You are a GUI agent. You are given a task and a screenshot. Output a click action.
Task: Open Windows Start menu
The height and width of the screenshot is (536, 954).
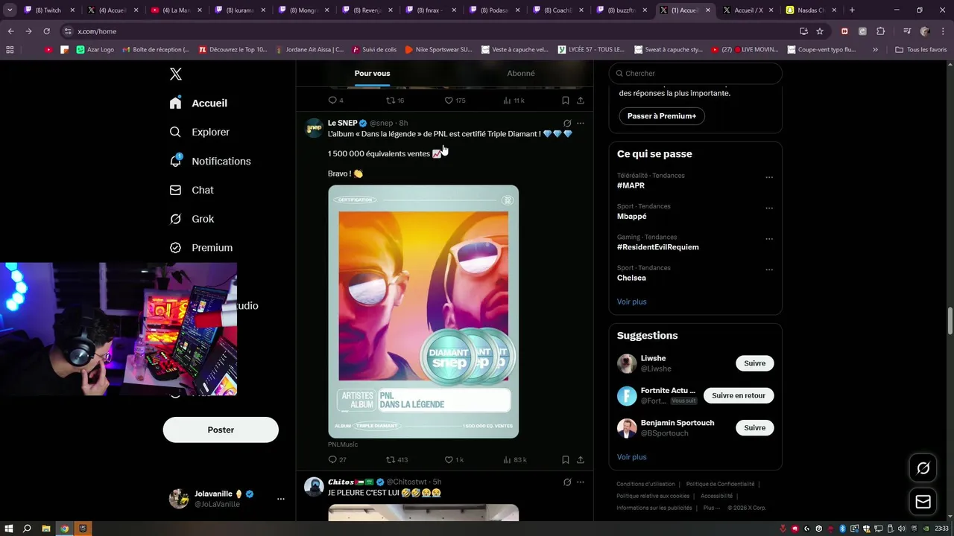[x=9, y=529]
